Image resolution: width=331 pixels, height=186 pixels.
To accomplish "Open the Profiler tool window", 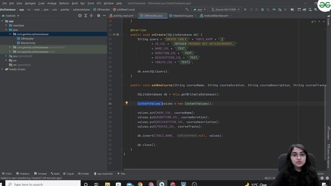I will tap(83, 174).
